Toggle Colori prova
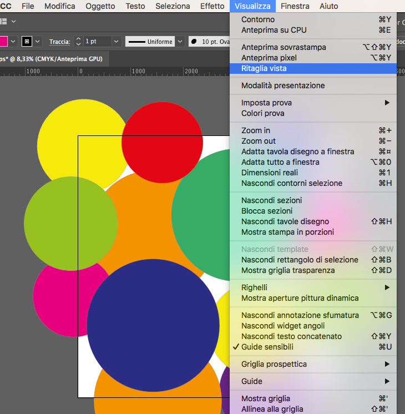This screenshot has height=414, width=405. 313,113
